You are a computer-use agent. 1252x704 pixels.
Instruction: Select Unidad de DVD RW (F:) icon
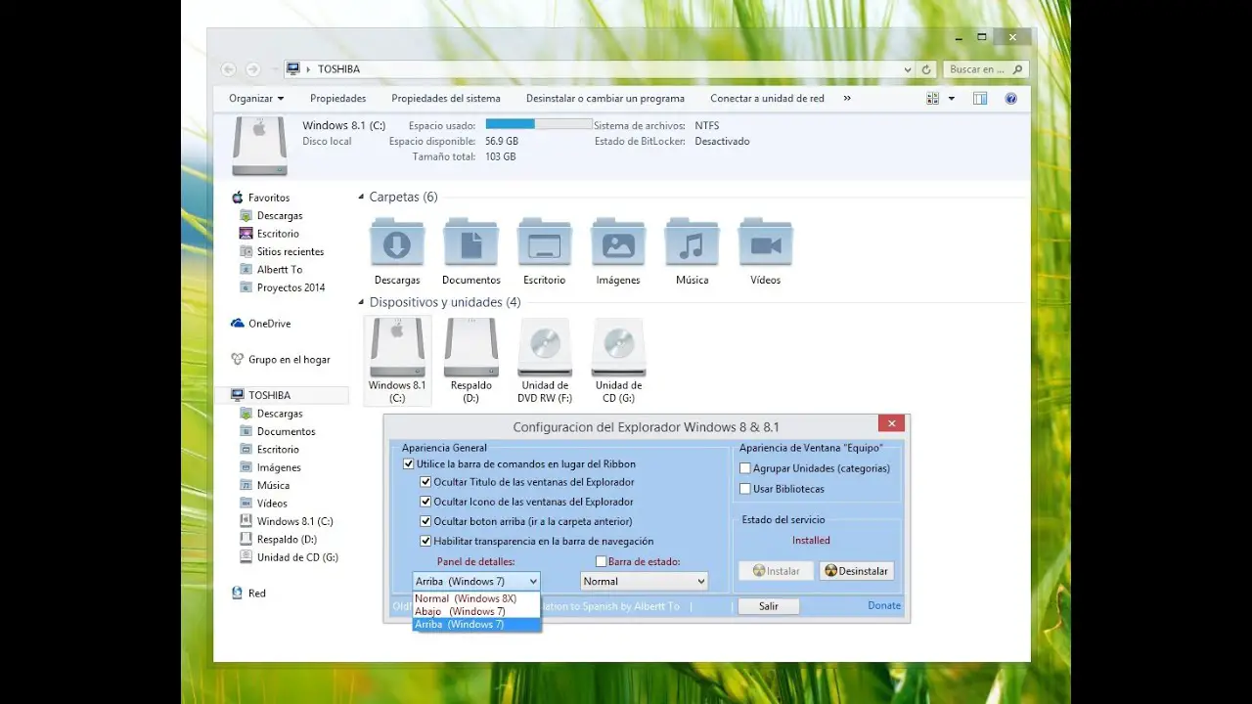point(545,348)
